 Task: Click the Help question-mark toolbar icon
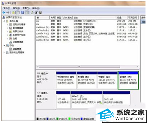point(23,12)
